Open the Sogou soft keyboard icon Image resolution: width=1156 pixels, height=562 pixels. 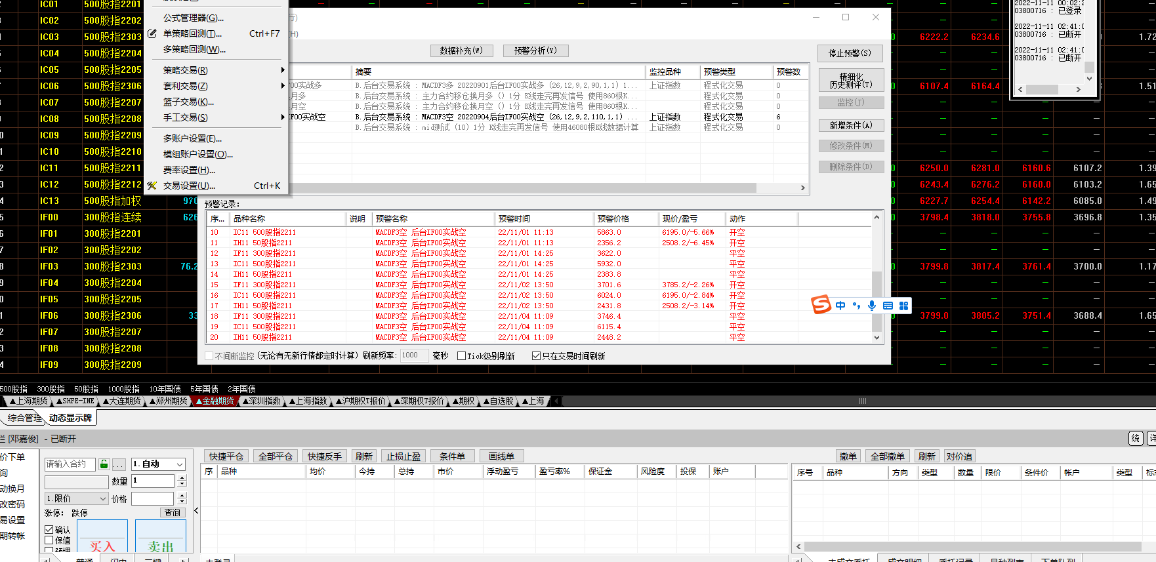point(888,306)
